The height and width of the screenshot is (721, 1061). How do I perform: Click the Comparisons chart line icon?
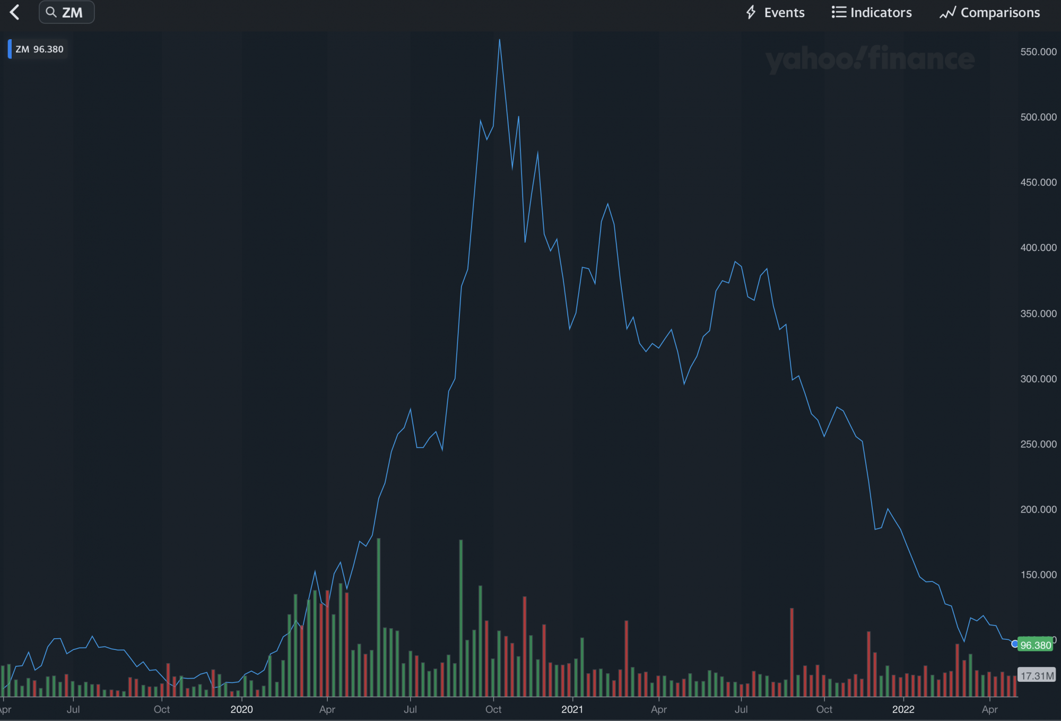click(x=947, y=12)
